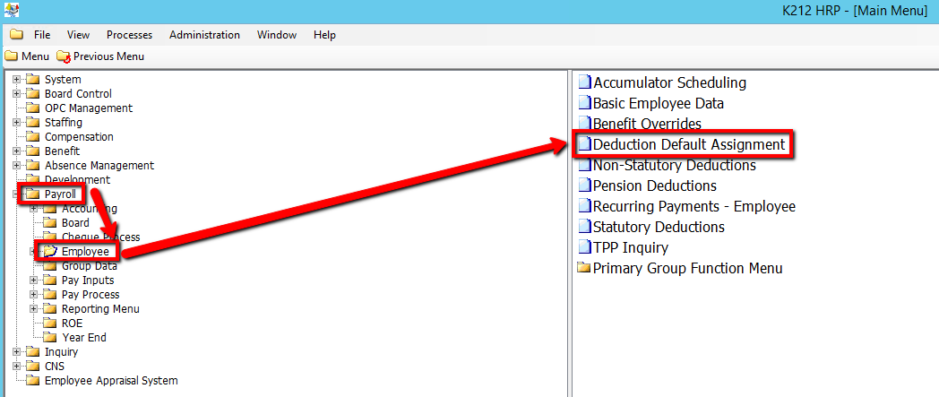The width and height of the screenshot is (939, 397).
Task: Expand the Inquiry tree branch
Action: click(16, 352)
